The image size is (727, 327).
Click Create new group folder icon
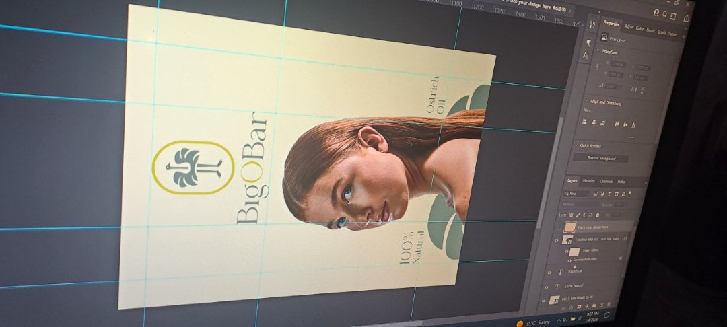tap(594, 305)
